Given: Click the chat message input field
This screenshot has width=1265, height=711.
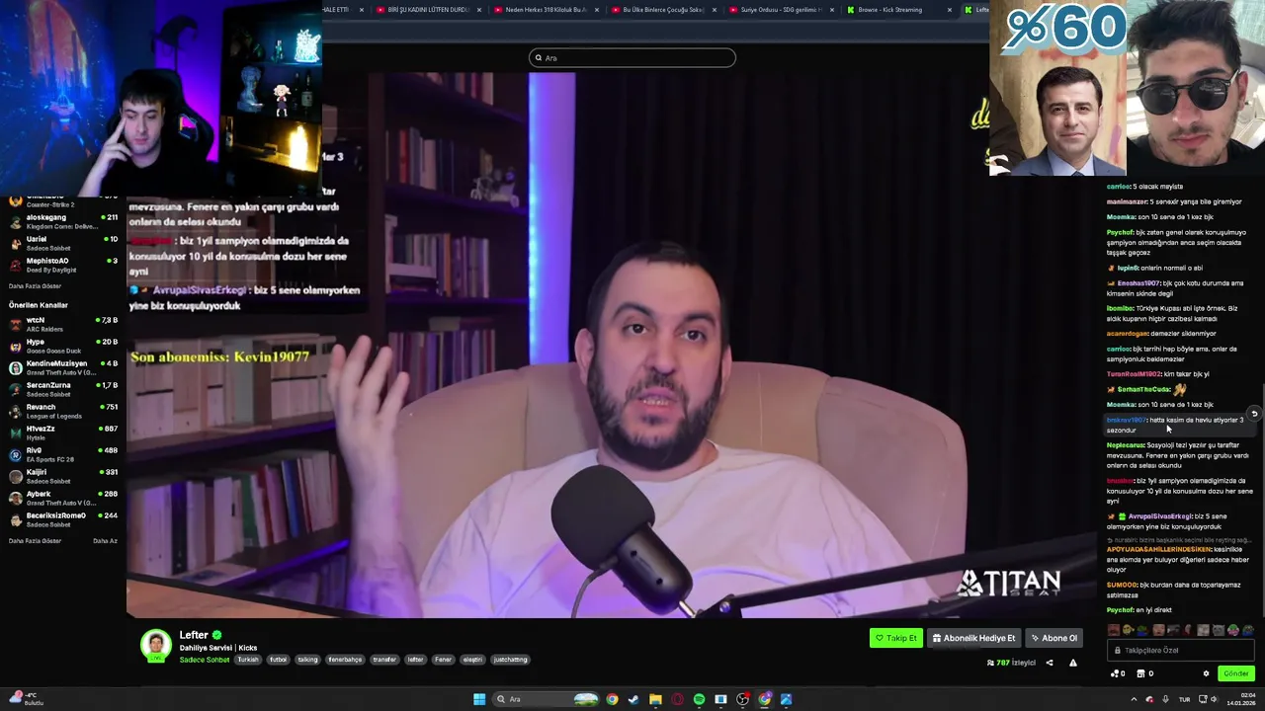Looking at the screenshot, I should 1182,651.
